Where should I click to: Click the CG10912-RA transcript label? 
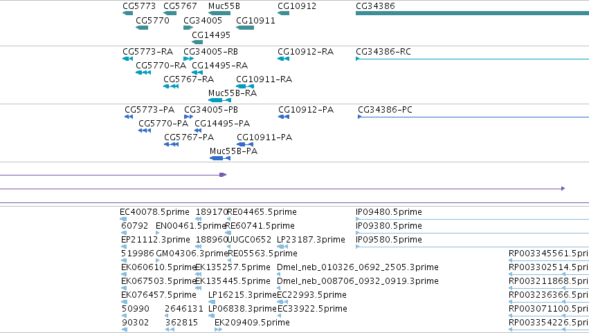pos(305,51)
